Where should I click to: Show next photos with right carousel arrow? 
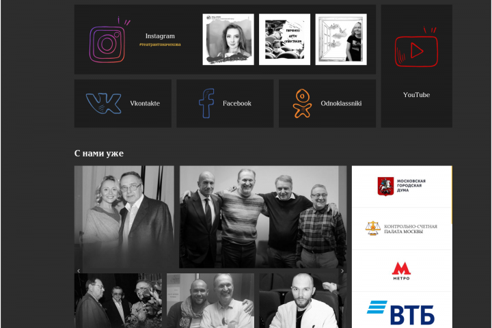342,271
